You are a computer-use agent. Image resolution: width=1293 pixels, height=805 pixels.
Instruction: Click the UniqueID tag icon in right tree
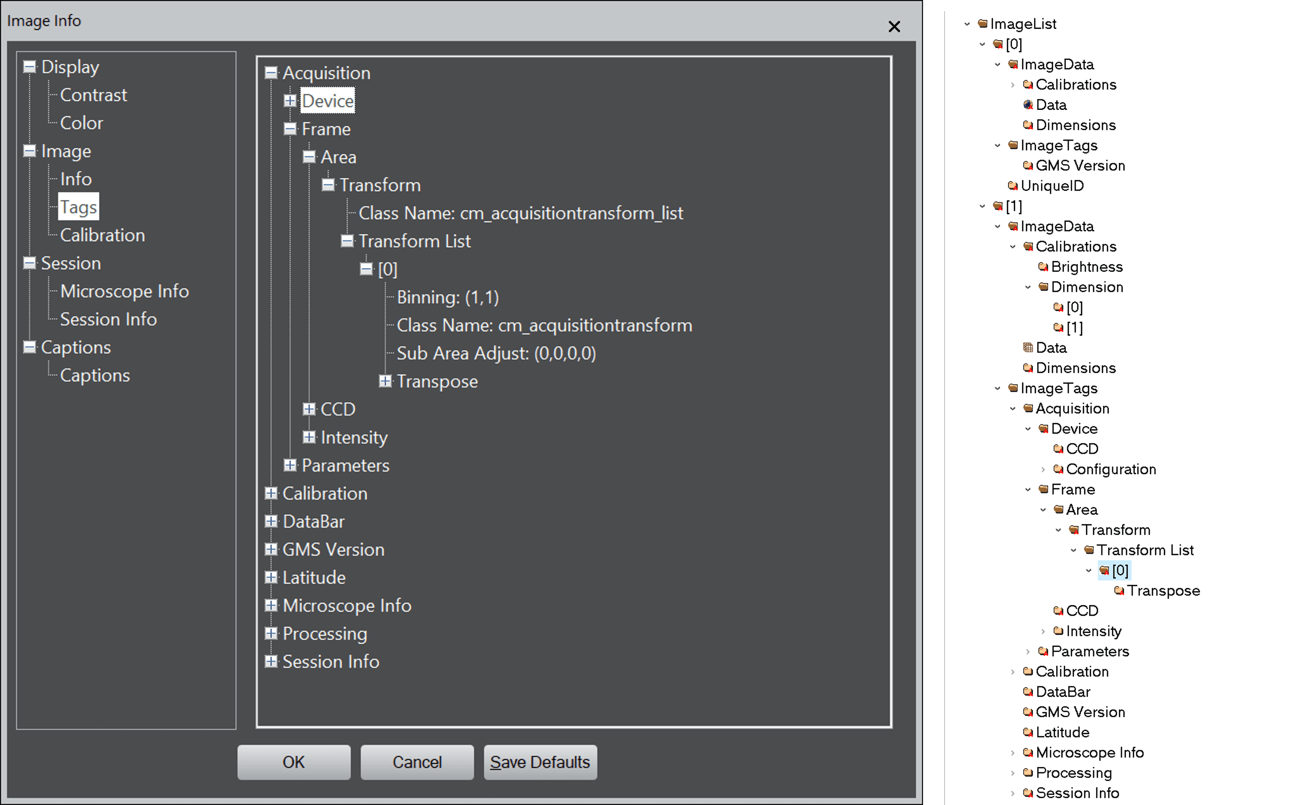click(1013, 185)
